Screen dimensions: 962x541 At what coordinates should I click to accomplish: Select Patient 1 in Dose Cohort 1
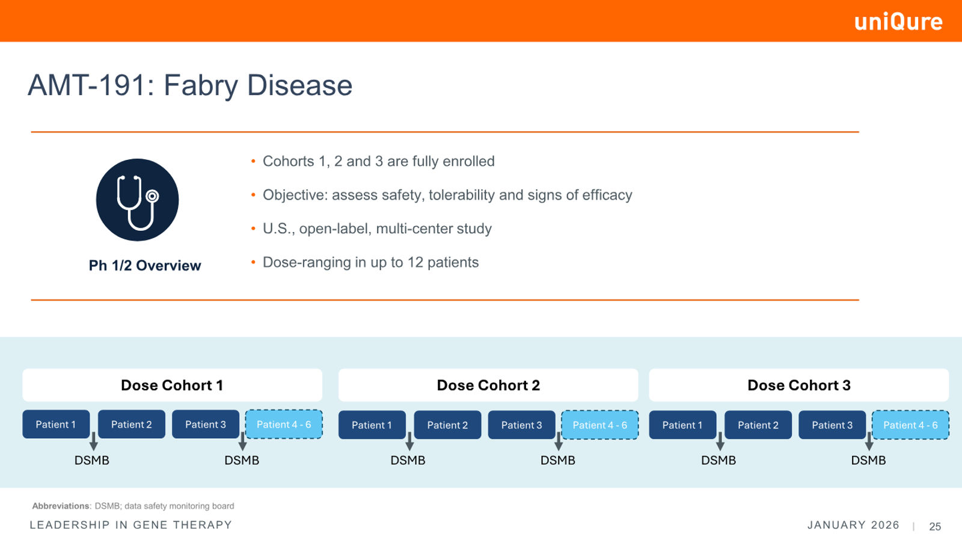[x=56, y=424]
